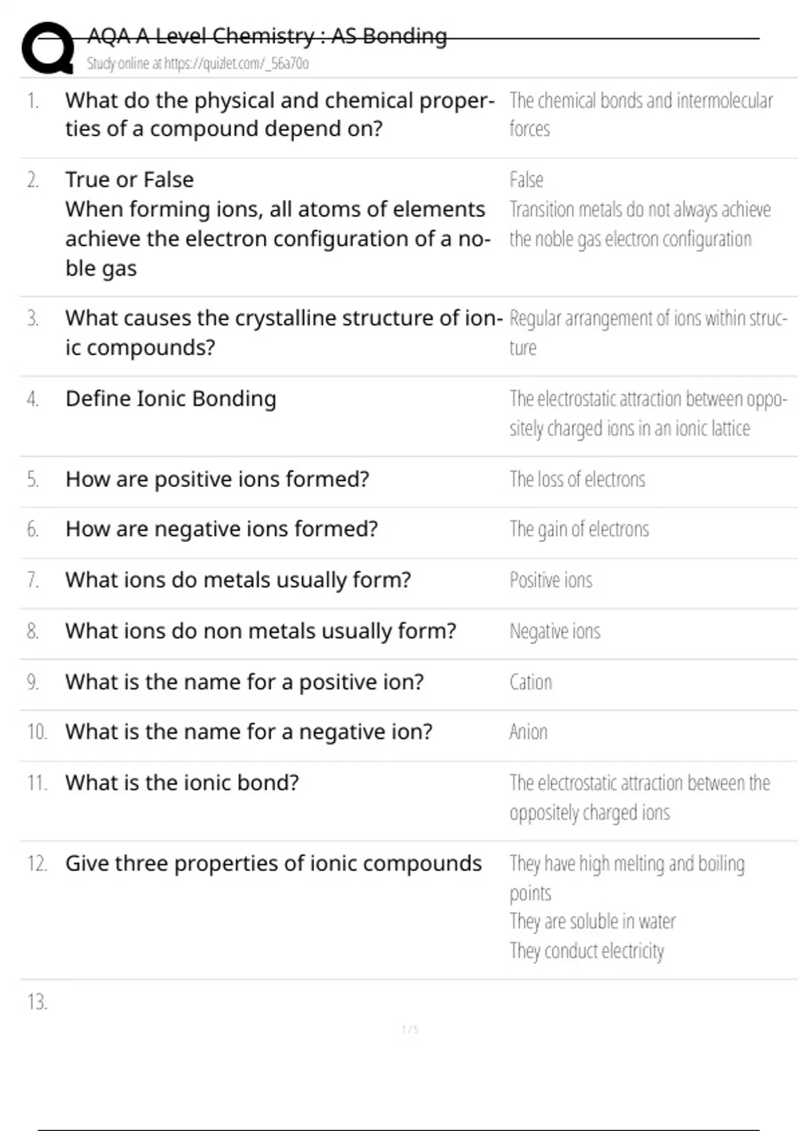Select 'What ions do metals usually form?'

click(x=238, y=580)
